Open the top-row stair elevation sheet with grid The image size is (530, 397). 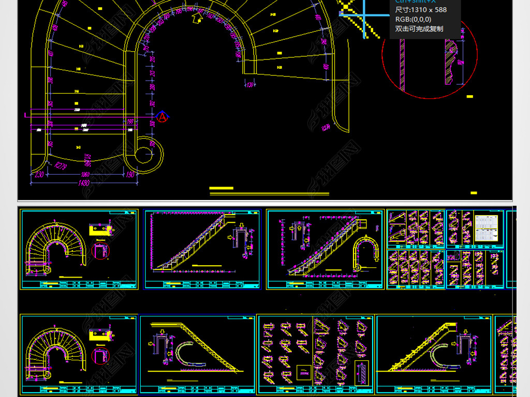[202, 249]
